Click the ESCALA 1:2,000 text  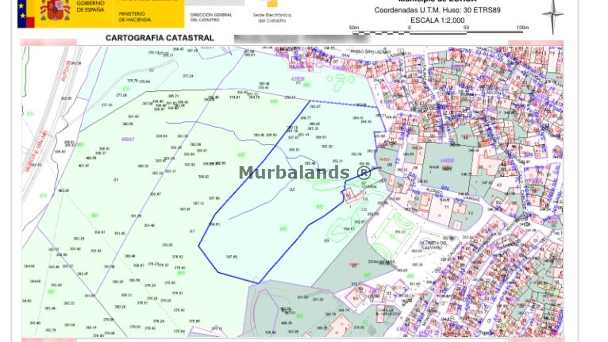[x=437, y=20]
